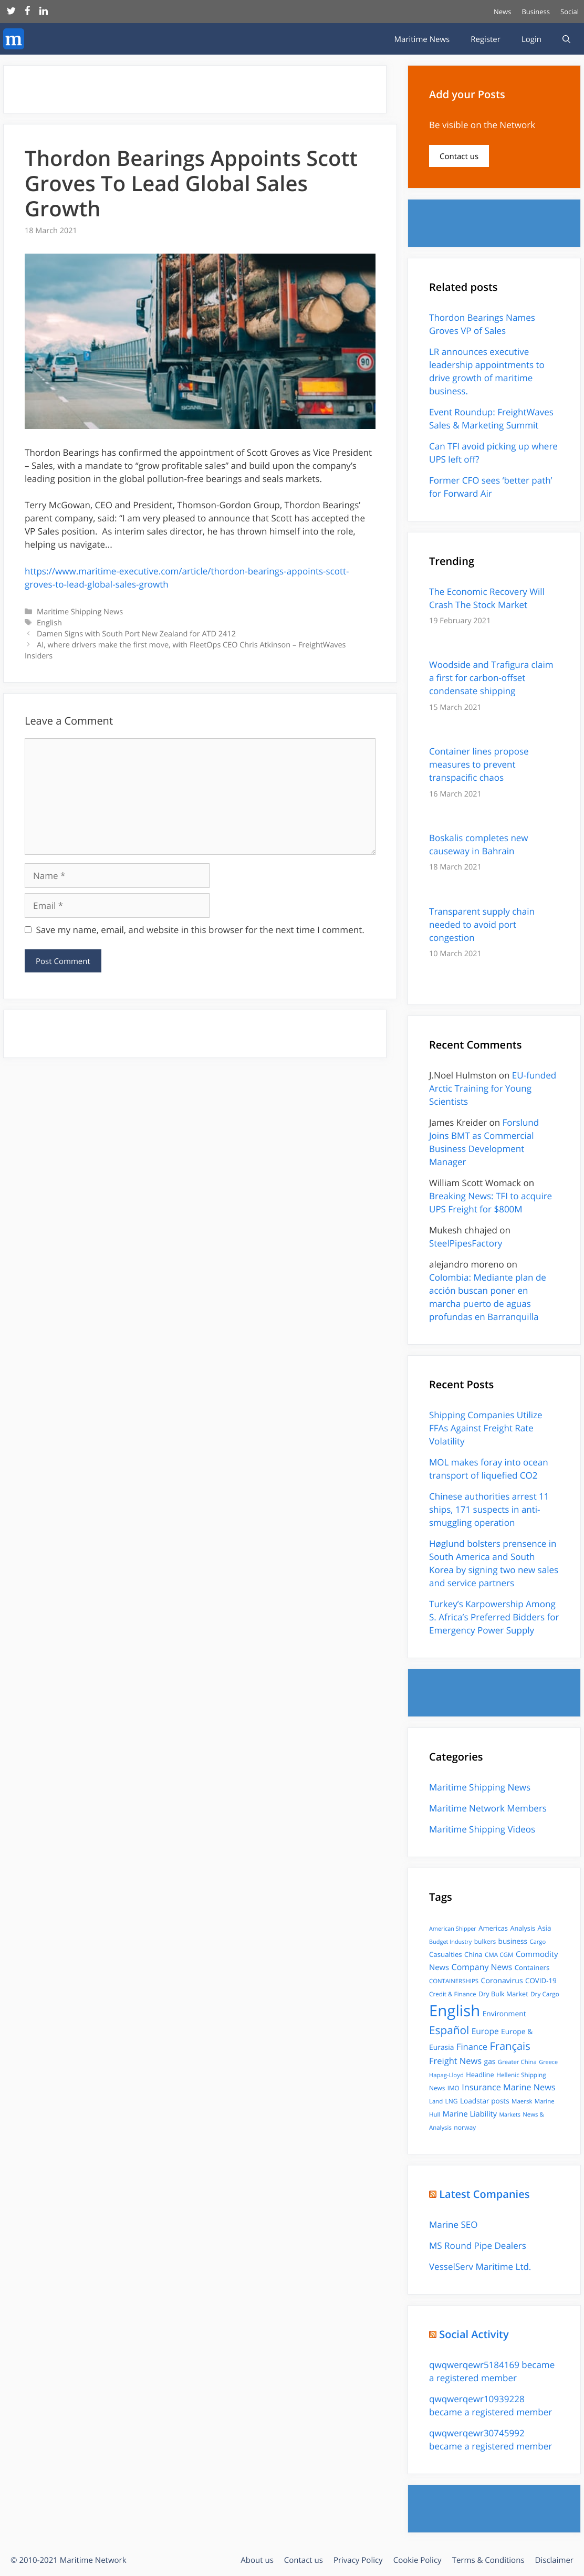This screenshot has width=584, height=2576.
Task: Open the Facebook social icon
Action: click(27, 11)
